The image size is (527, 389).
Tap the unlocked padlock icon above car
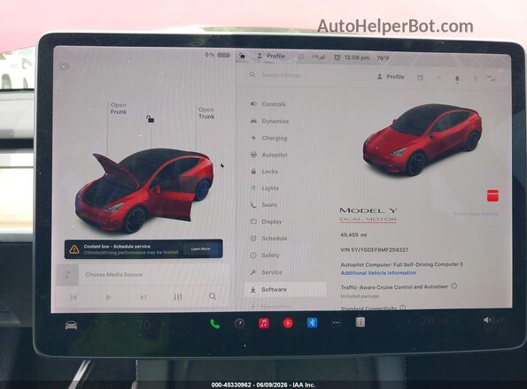[x=151, y=118]
